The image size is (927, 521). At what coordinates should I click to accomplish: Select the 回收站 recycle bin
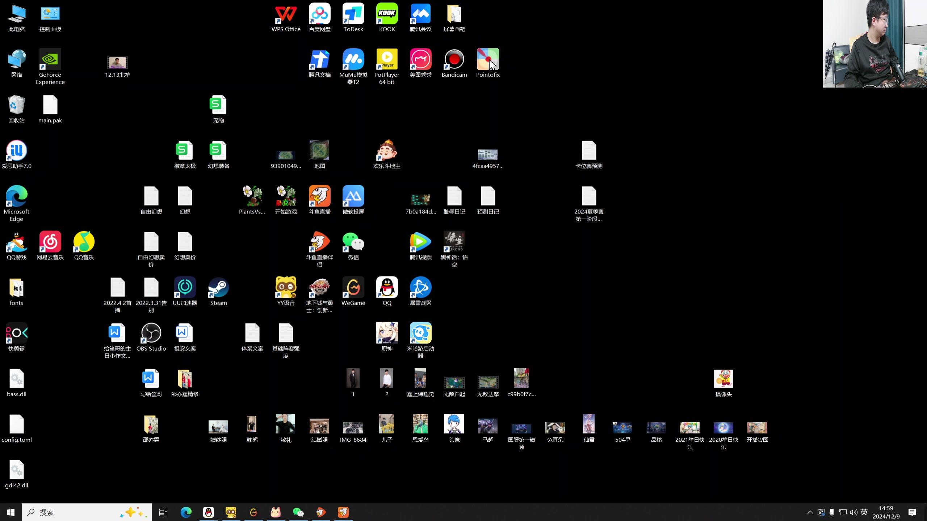[x=16, y=109]
